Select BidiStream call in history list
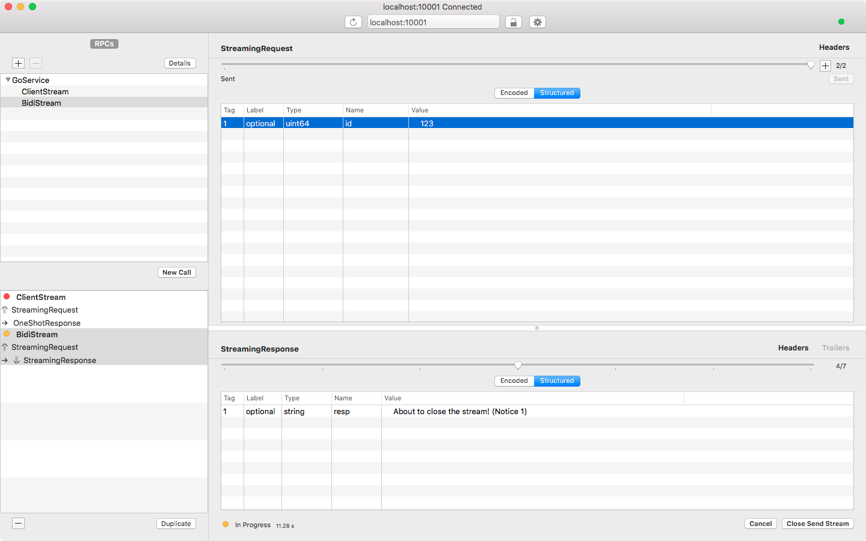 point(37,334)
